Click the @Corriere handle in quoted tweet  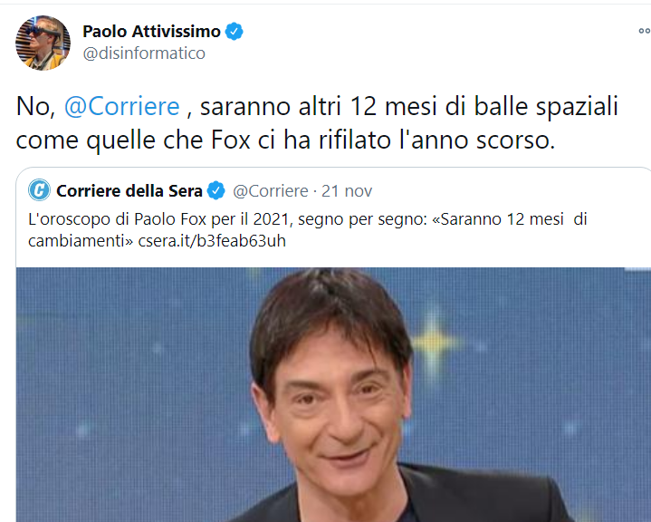[271, 190]
